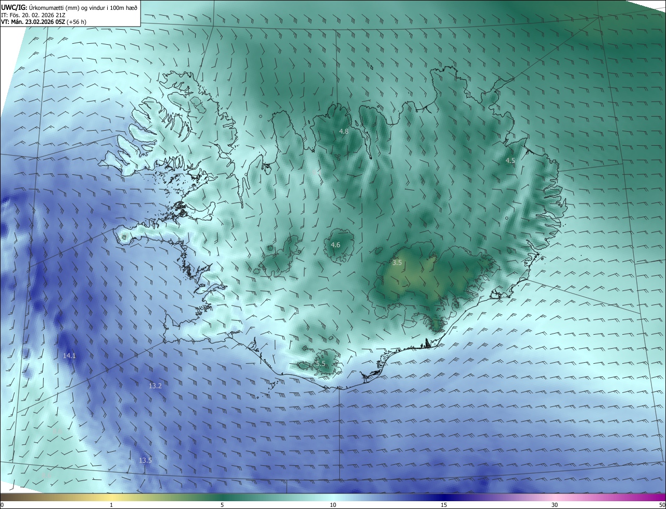This screenshot has width=666, height=509.
Task: Click the 13.5 precipitation value label
Action: [145, 460]
